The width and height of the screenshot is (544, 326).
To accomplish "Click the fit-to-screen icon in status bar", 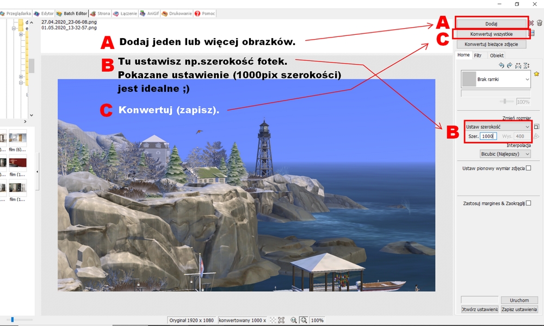I will pos(281,320).
